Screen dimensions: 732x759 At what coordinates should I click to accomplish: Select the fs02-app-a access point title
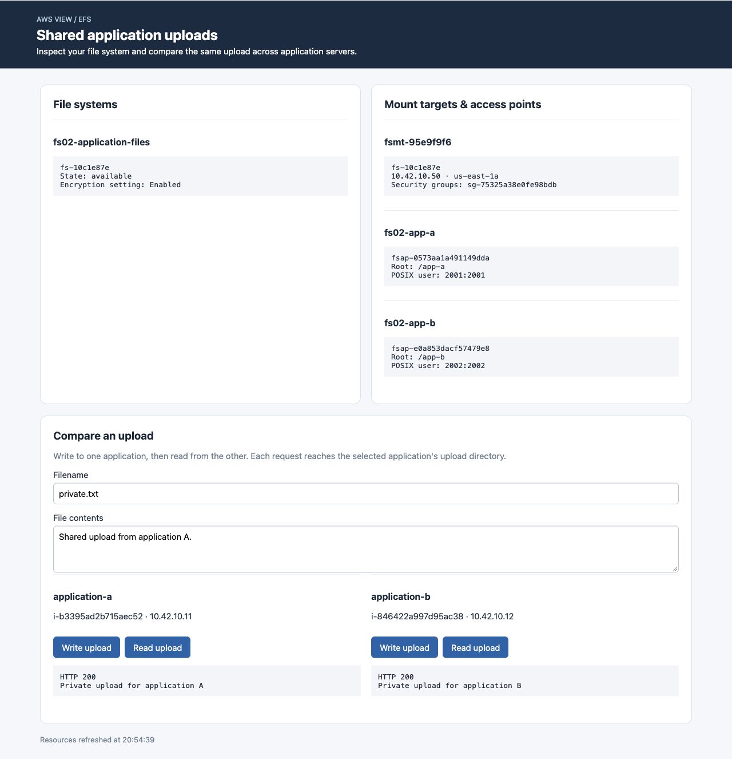coord(409,232)
